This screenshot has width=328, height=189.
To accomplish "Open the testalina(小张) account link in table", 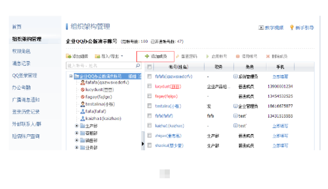I will 168,106.
